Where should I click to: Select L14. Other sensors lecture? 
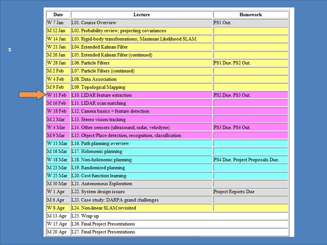(142, 127)
